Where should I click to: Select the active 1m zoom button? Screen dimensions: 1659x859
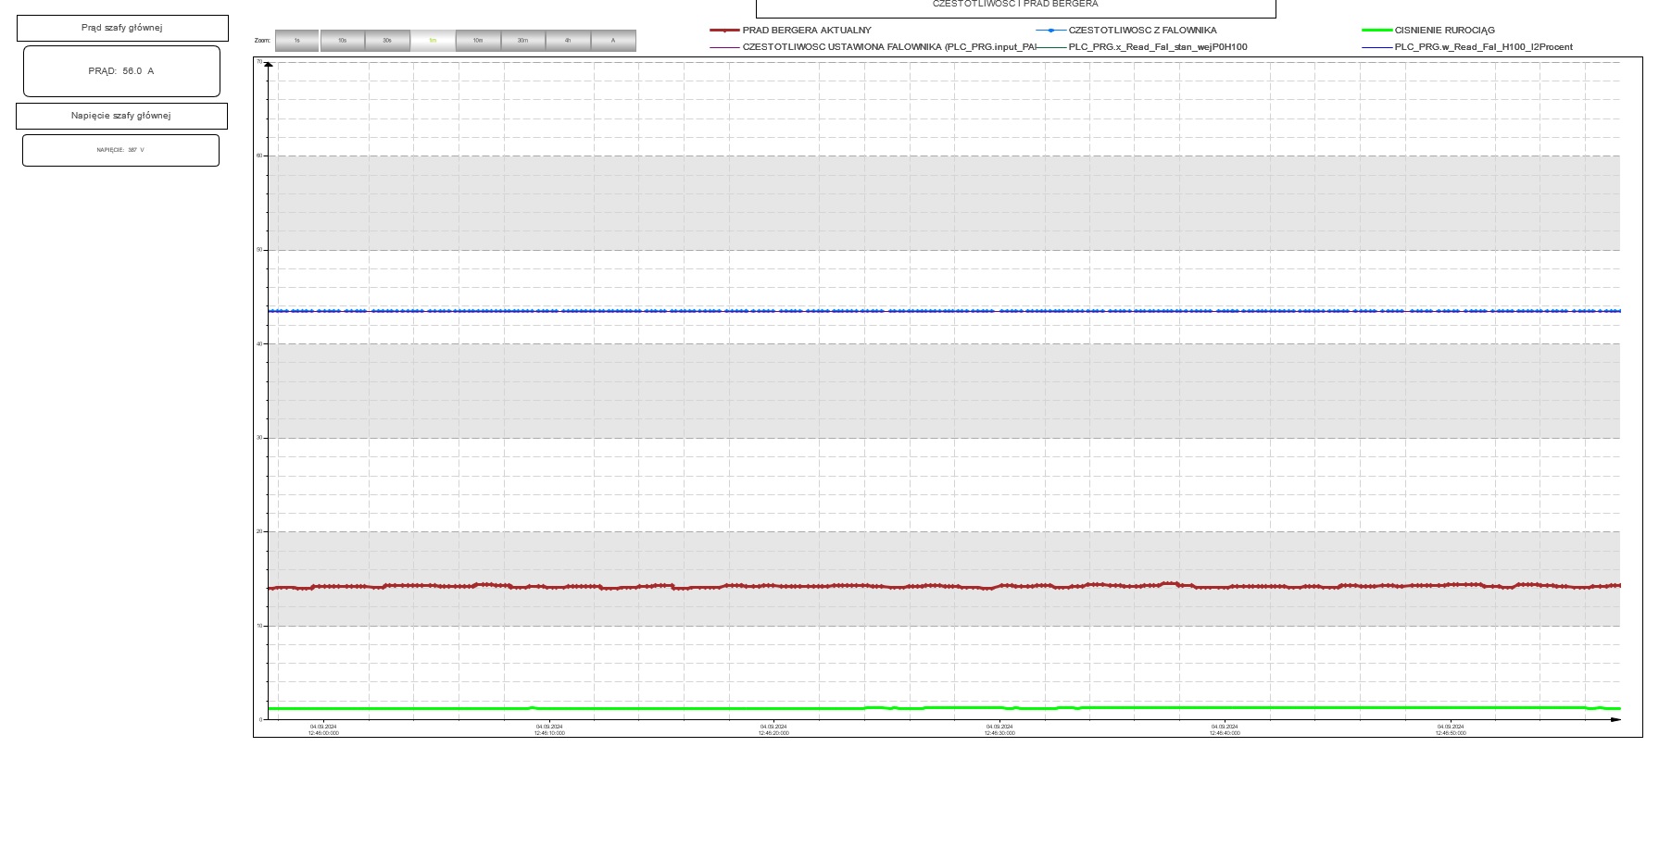point(433,41)
